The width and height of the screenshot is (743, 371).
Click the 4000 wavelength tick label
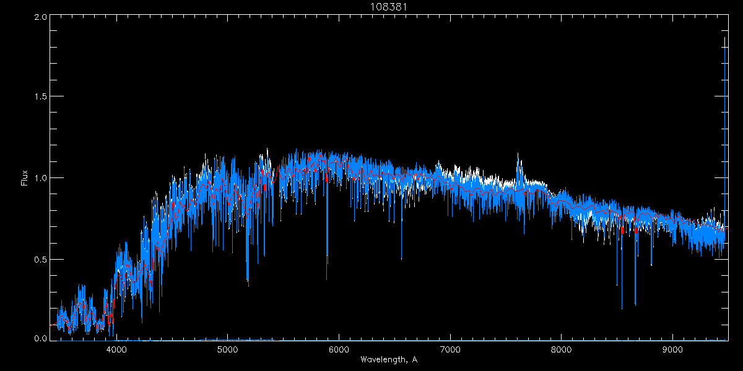[x=116, y=349]
